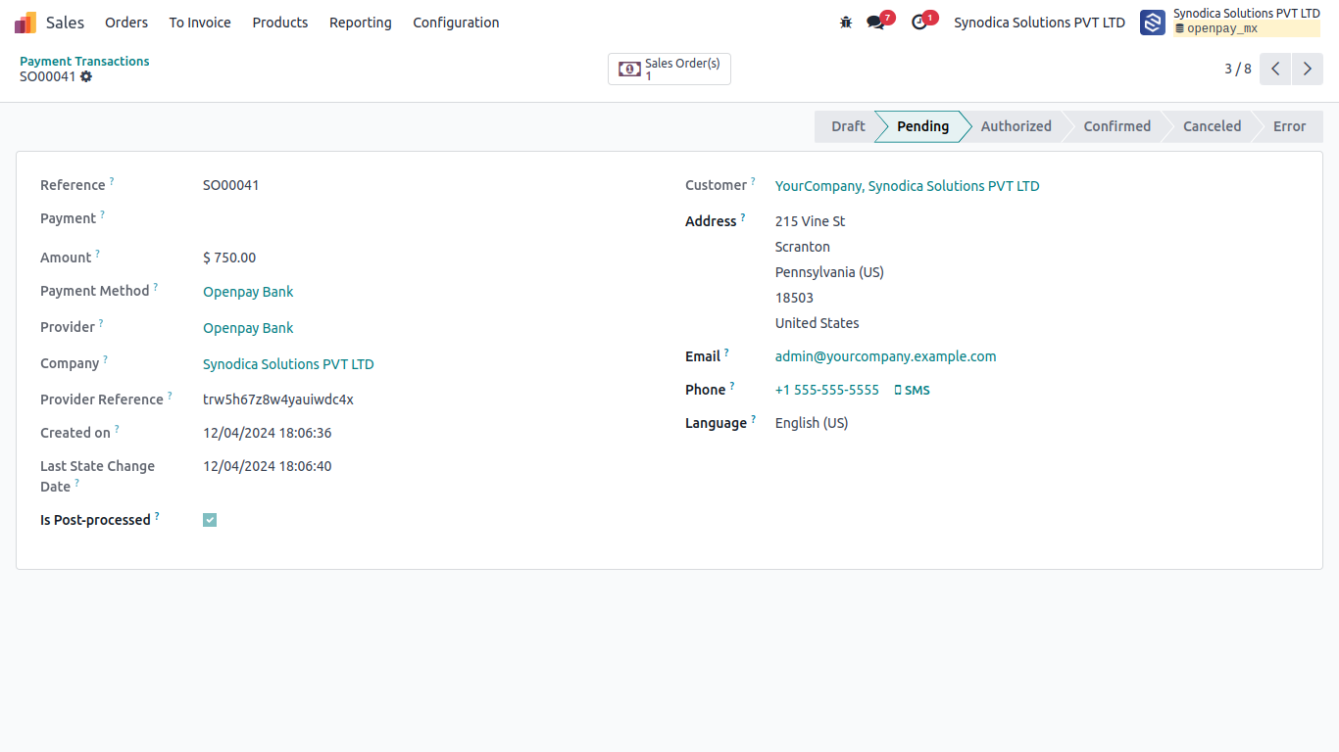Click the SMS phone icon
The image size is (1339, 752).
898,391
